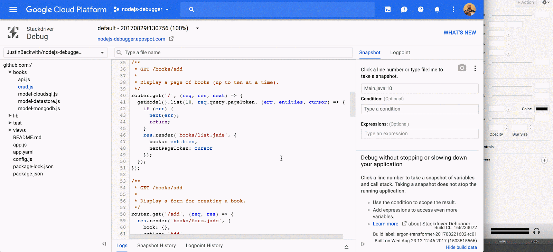Click the Blur Size stepper in background window
The width and height of the screenshot is (553, 252).
(x=530, y=127)
